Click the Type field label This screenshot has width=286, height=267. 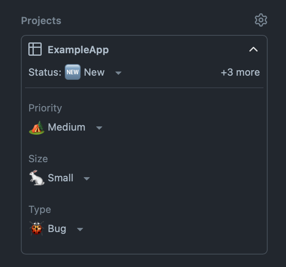(x=40, y=210)
